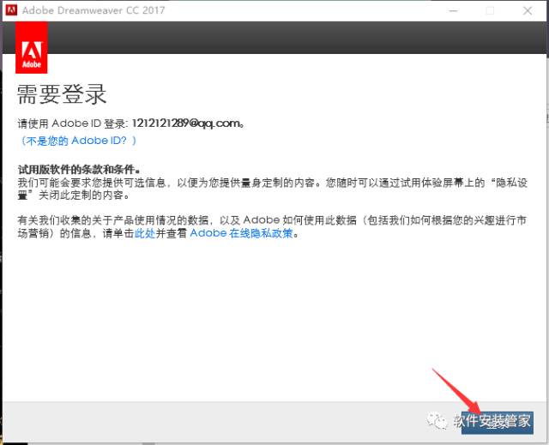
Task: Close the Adobe Dreamweaver CC 2017 dialog
Action: click(527, 10)
